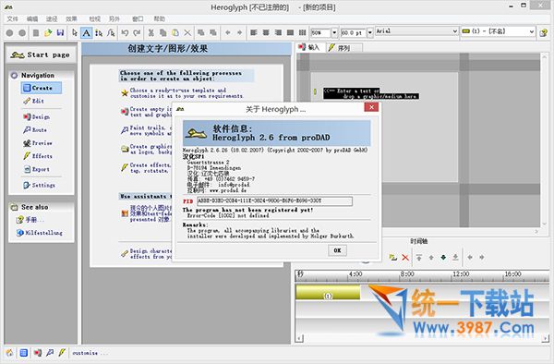Align text right in toolbar
The height and width of the screenshot is (364, 554).
click(x=278, y=32)
